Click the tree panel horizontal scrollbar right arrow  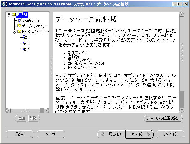[47, 110]
